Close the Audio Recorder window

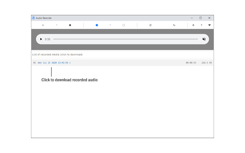click(209, 18)
